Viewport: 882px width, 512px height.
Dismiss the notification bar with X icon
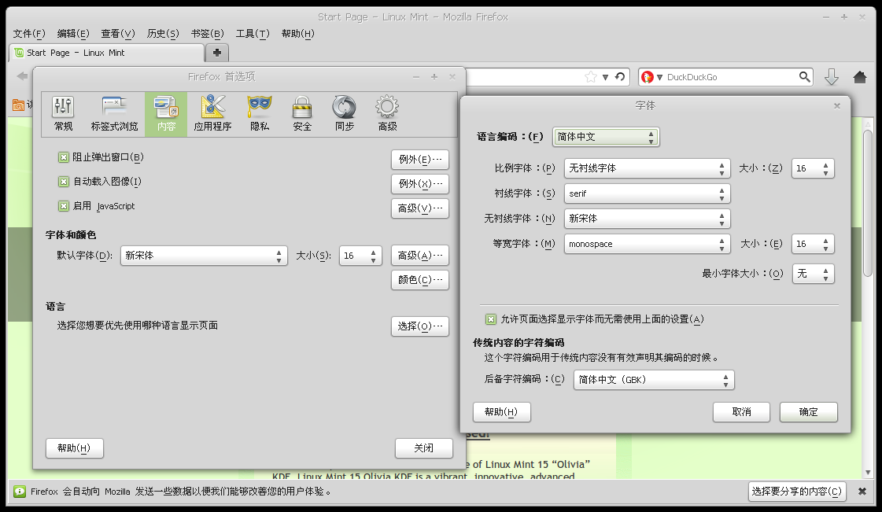click(862, 492)
